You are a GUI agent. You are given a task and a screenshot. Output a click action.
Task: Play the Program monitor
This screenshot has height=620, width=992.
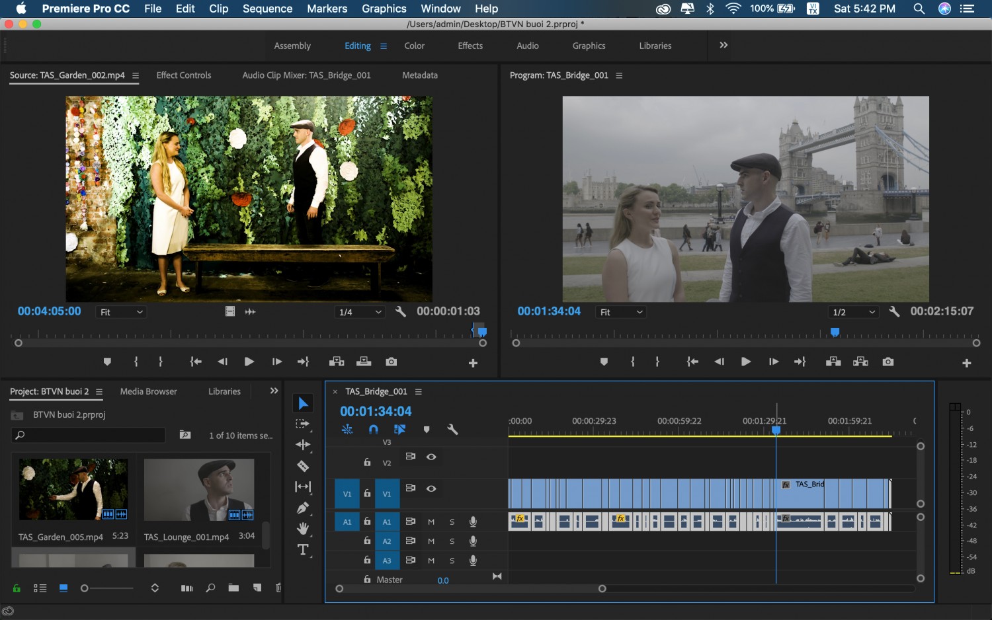tap(745, 362)
